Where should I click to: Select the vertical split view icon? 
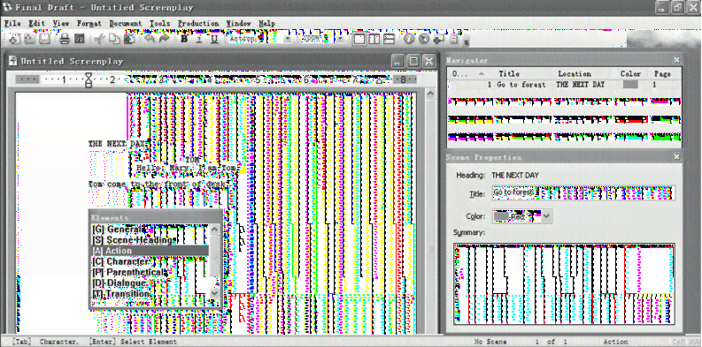(x=374, y=40)
